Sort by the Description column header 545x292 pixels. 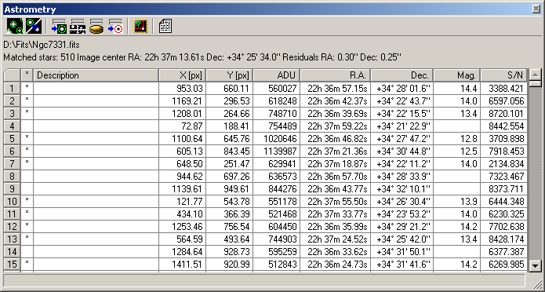coord(96,75)
